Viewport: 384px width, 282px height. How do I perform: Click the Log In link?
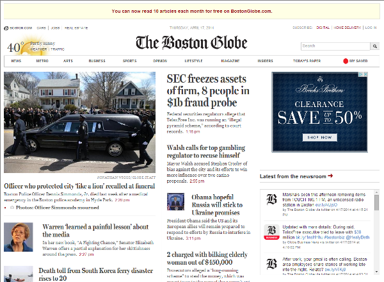coord(371,28)
